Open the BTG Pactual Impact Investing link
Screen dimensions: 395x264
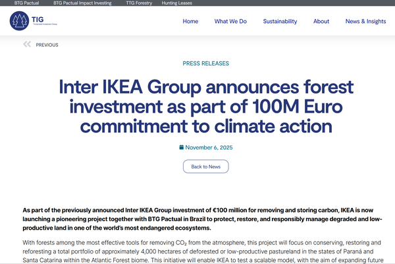tap(82, 3)
